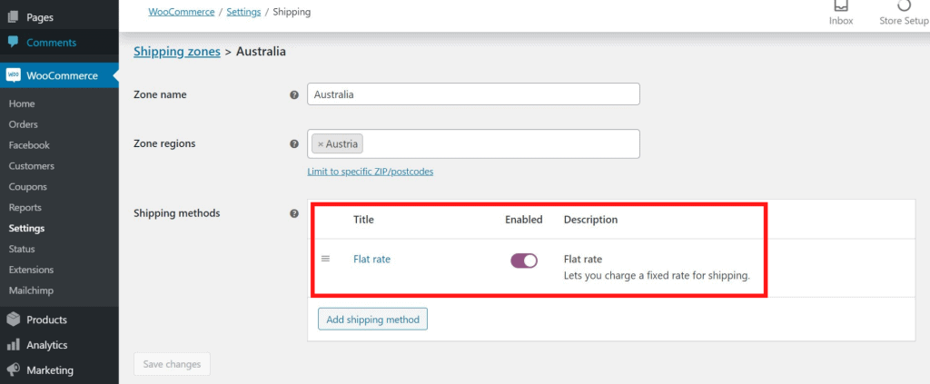
Task: Click the Flat rate drag handle
Action: coord(325,259)
